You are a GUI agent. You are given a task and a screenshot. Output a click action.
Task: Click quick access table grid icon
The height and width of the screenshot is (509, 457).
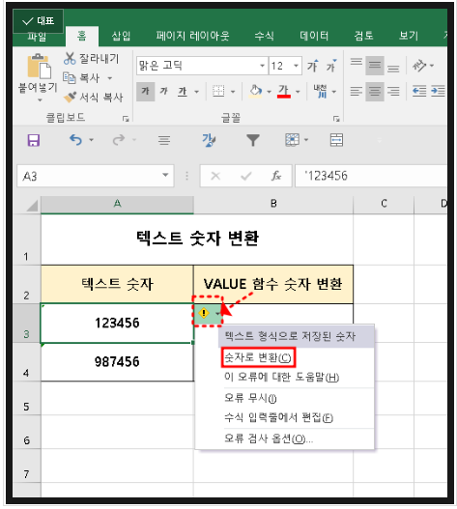292,140
